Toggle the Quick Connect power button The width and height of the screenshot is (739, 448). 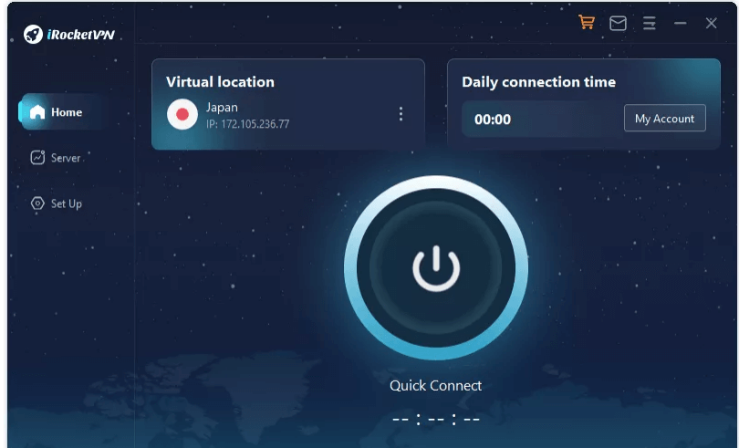(436, 268)
